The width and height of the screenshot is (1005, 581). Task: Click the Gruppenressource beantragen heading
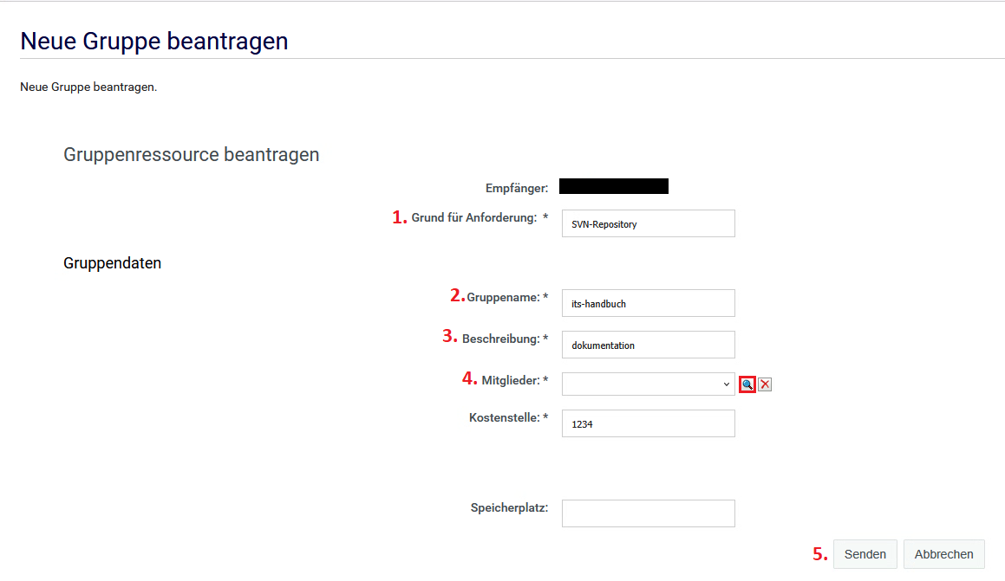coord(192,155)
